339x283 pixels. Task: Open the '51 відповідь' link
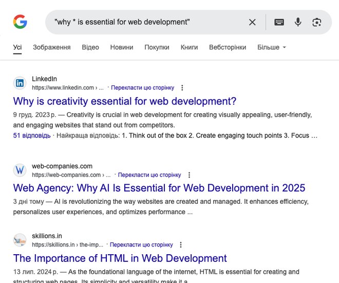click(x=32, y=135)
